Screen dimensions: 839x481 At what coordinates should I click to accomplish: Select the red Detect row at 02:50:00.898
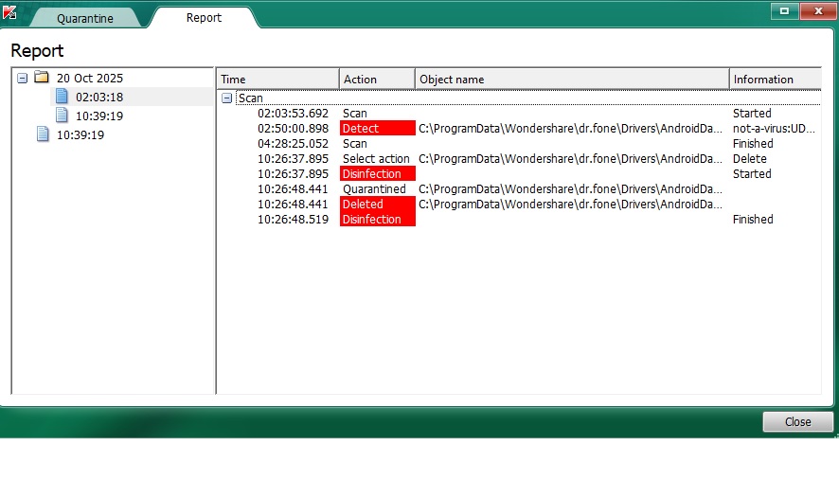(377, 128)
